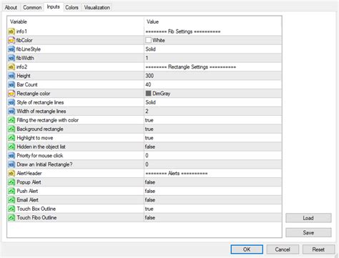339x258 pixels.
Task: Click the integer icon beside Height
Action: (x=11, y=76)
